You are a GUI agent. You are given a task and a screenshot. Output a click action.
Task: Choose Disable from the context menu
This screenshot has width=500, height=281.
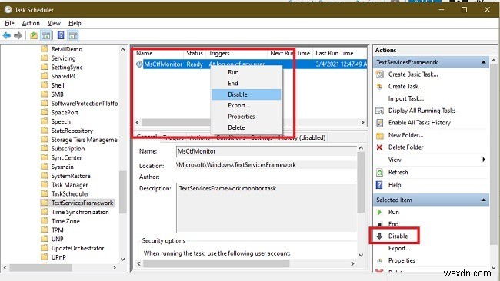[x=246, y=94]
